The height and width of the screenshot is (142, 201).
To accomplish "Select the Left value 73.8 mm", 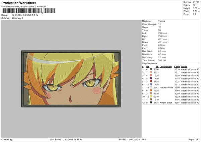I will pos(162,33).
